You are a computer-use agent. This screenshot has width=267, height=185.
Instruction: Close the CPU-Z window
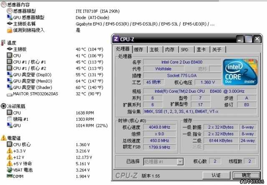257,39
